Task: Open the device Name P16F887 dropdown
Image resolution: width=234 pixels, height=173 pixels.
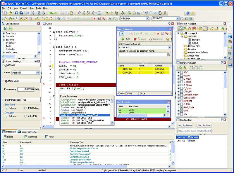Action: pos(38,73)
